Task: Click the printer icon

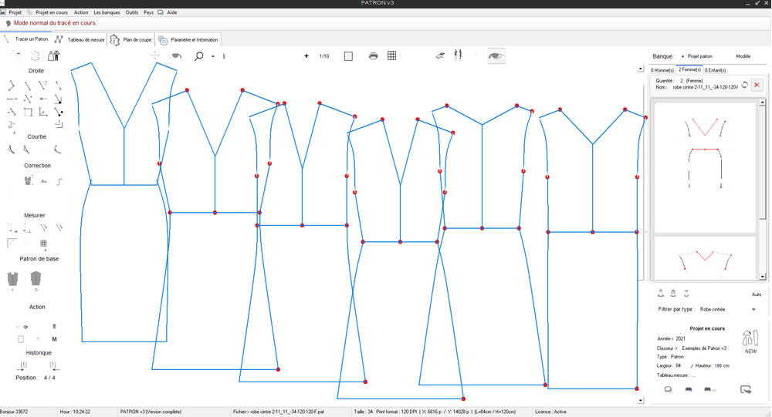Action: point(373,56)
